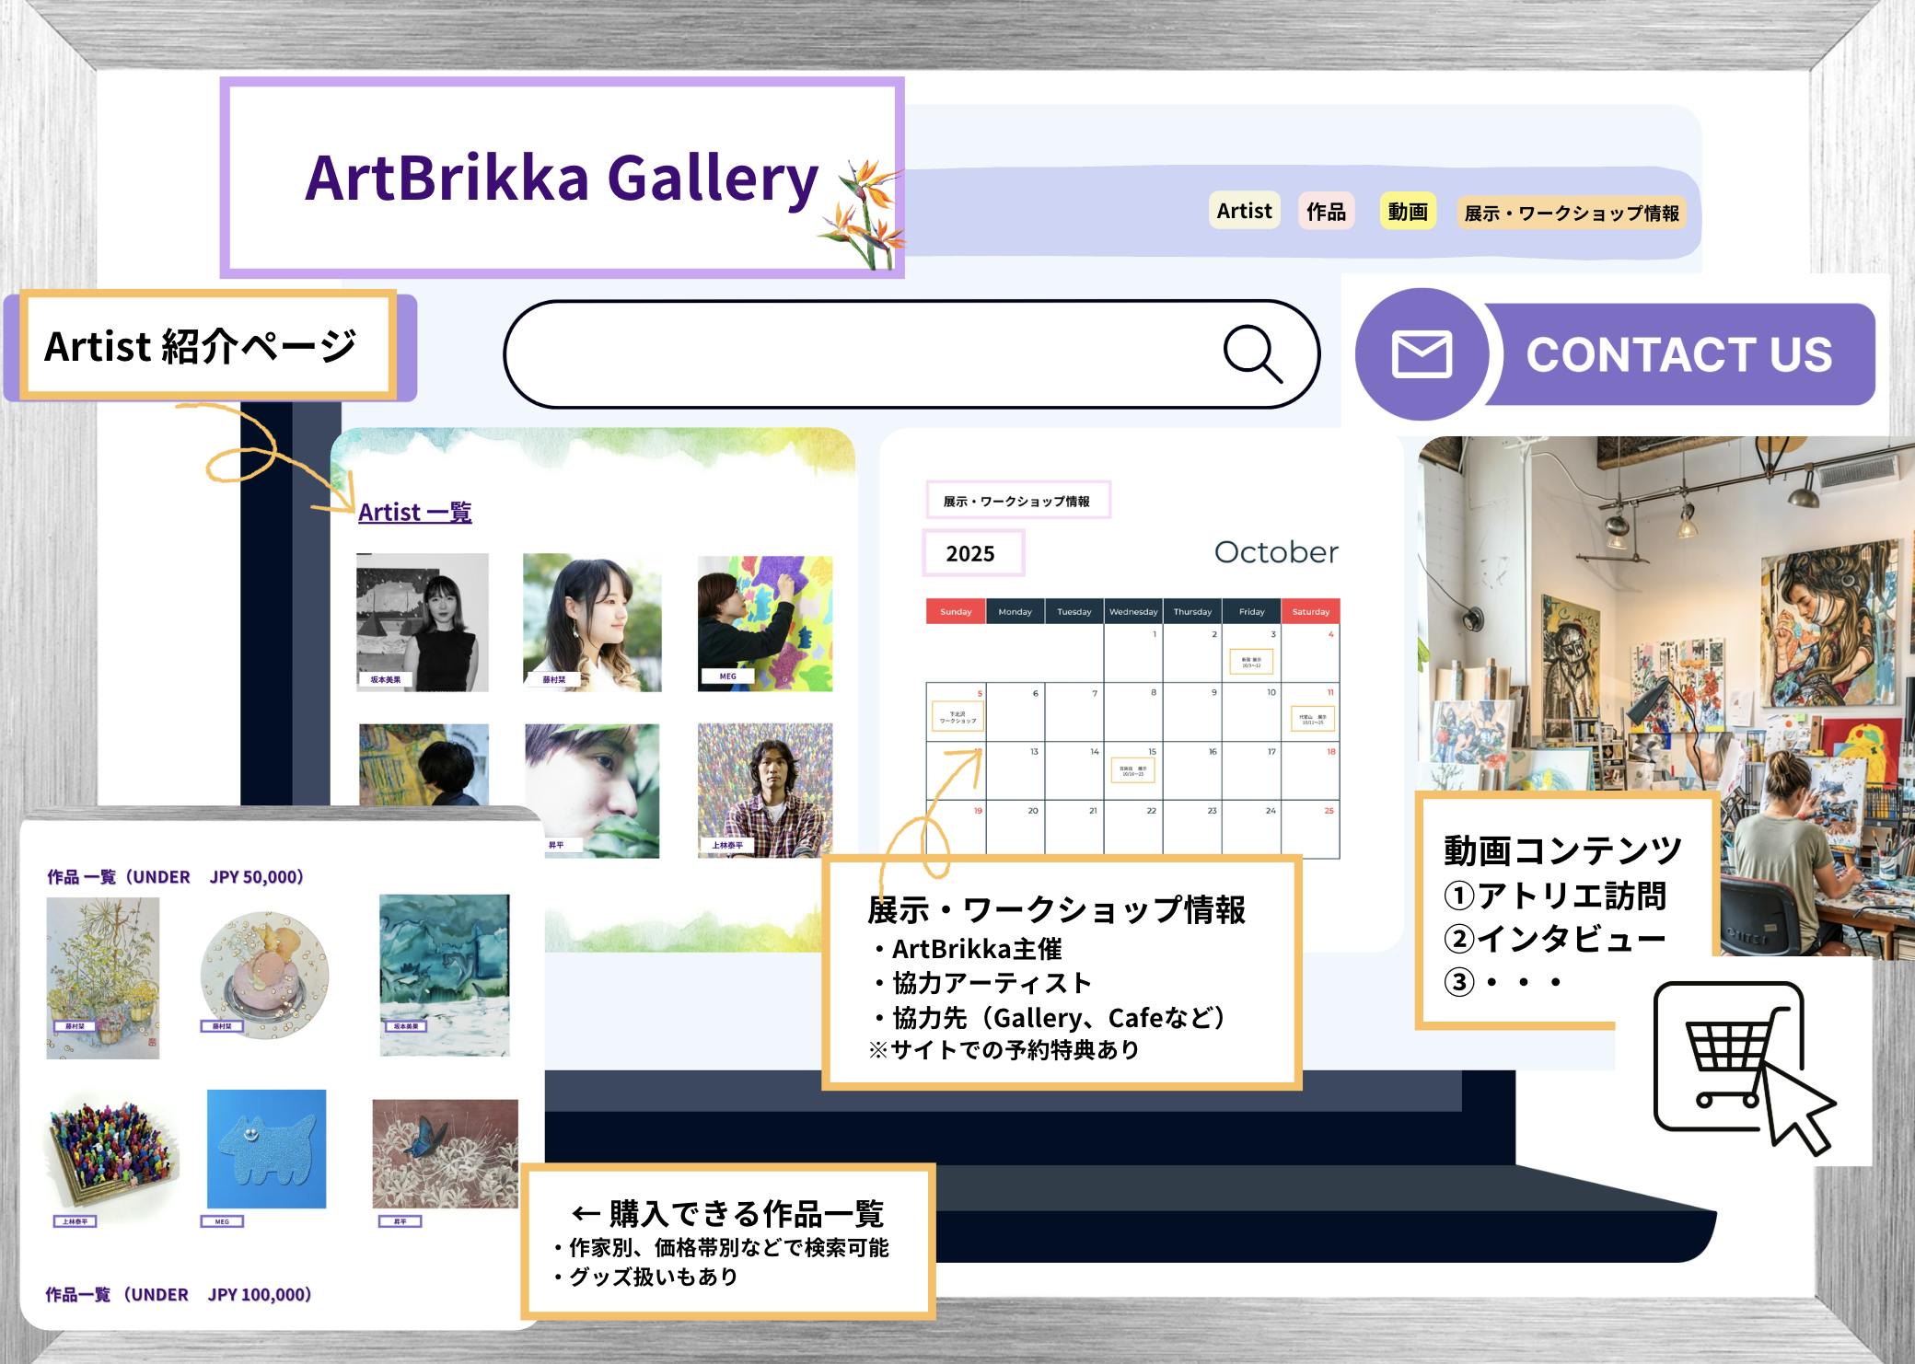Click inside the search input field
1915x1364 pixels.
(x=856, y=354)
